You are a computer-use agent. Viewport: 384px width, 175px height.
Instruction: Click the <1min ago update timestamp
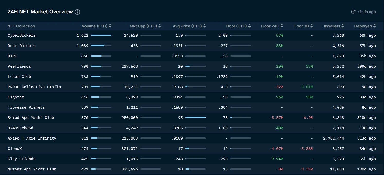[x=366, y=12]
